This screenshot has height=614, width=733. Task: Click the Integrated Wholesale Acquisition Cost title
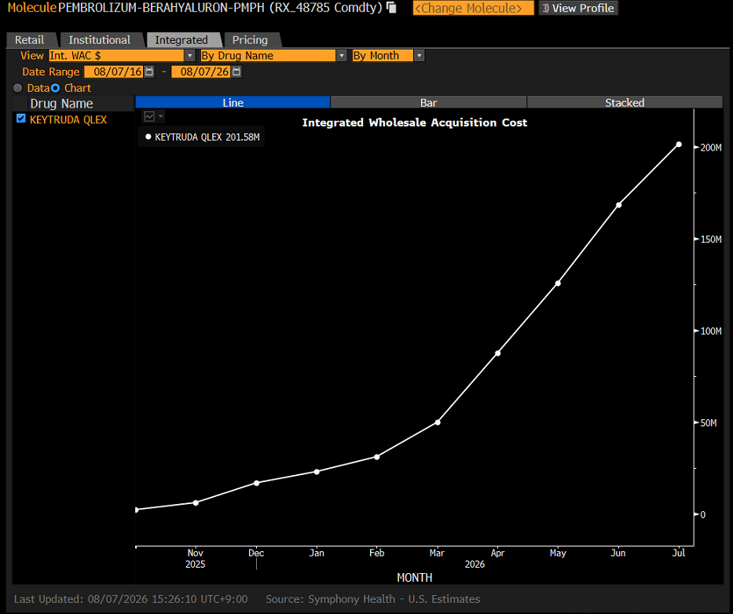(x=415, y=122)
